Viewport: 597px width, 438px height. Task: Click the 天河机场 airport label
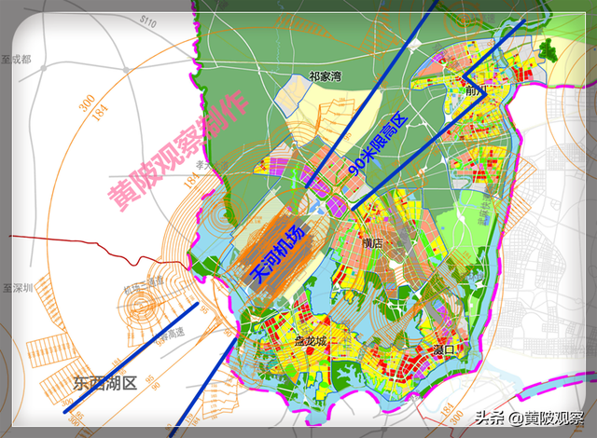click(x=277, y=254)
